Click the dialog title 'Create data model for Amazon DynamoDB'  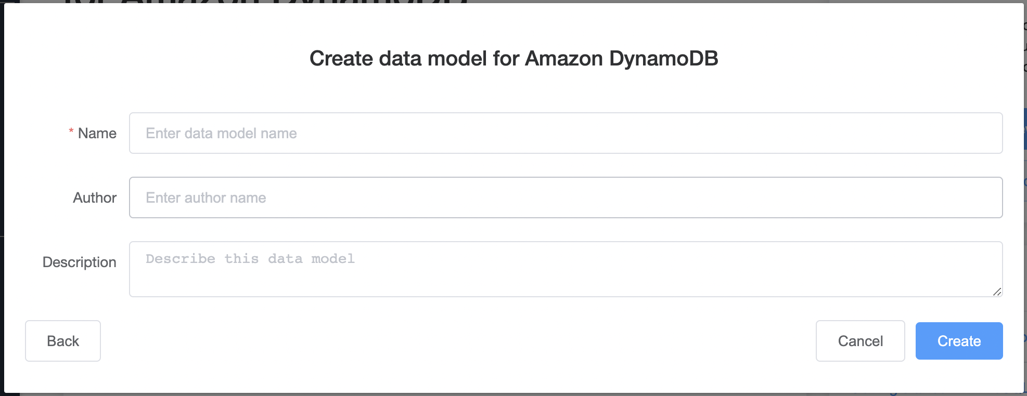(x=513, y=58)
